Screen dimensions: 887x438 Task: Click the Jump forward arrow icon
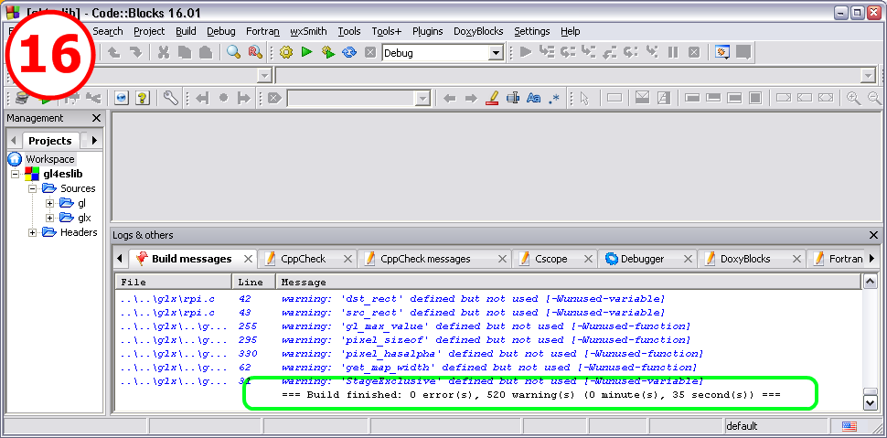tap(243, 98)
